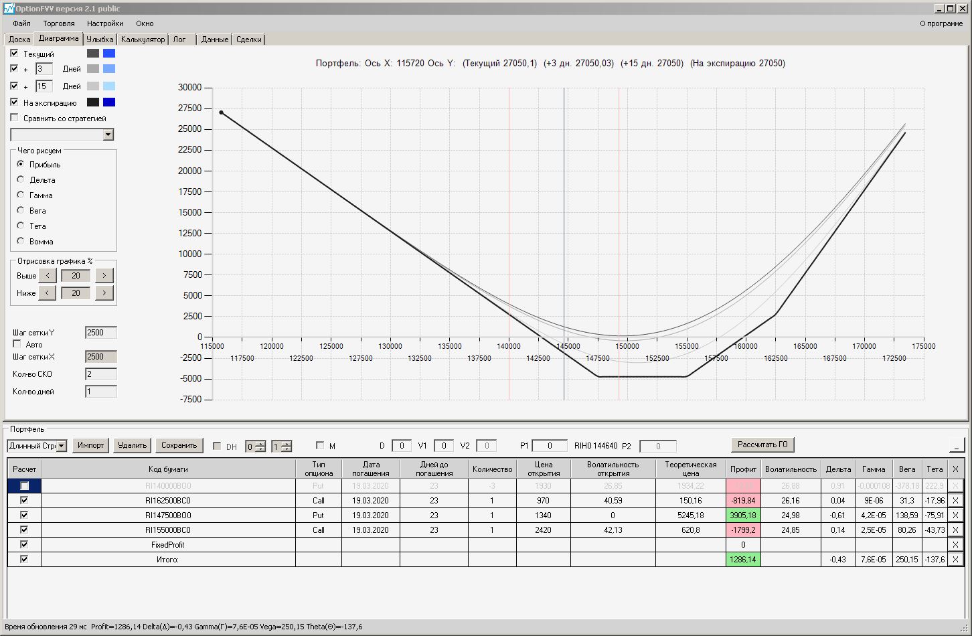Open the Торговля menu
The image size is (972, 636).
click(x=59, y=23)
